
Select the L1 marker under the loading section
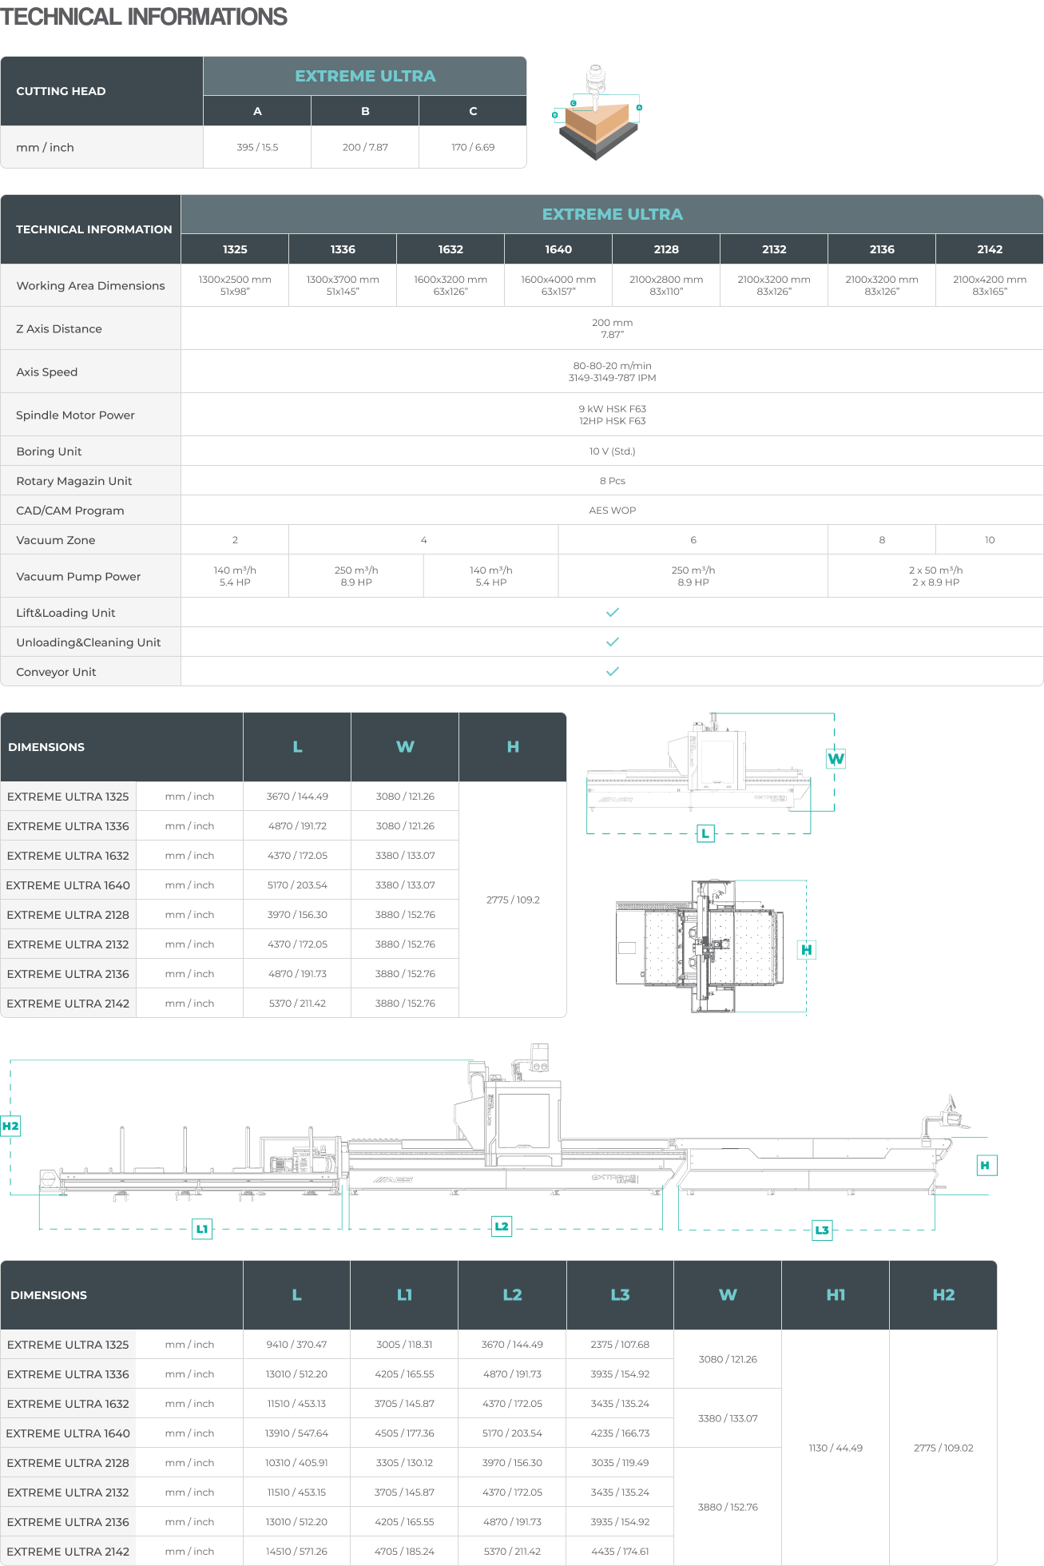pyautogui.click(x=202, y=1229)
